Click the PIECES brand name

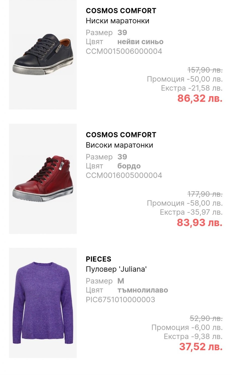tap(98, 259)
